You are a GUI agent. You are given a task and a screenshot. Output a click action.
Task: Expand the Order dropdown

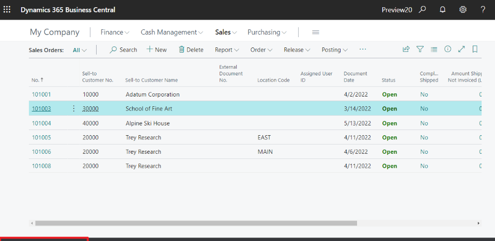pyautogui.click(x=261, y=50)
